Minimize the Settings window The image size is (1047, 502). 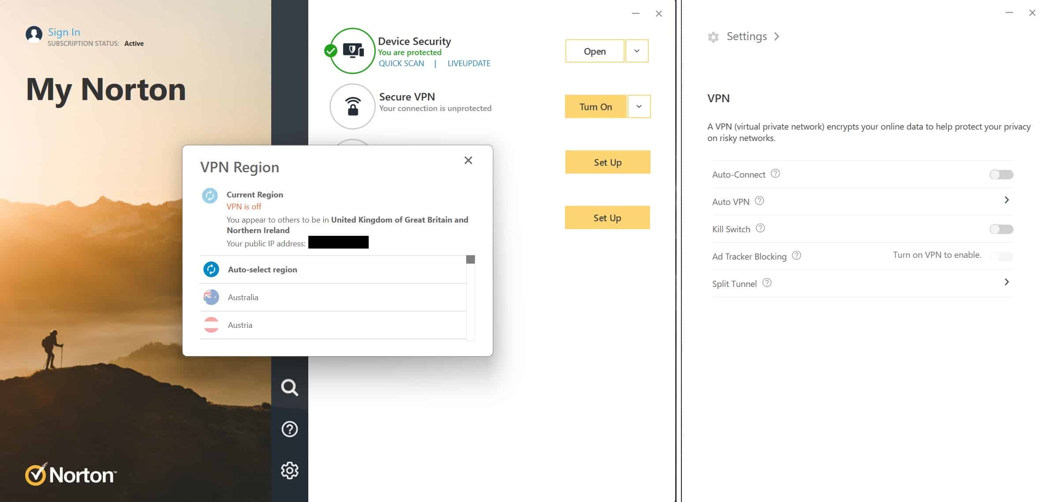[x=1009, y=13]
